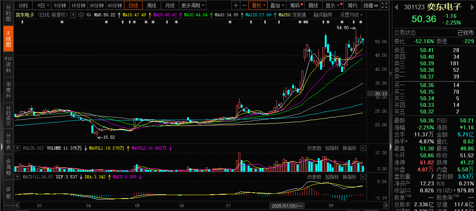This screenshot has height=211, width=476.
Task: Click the zoom in plus icon
Action: [236, 5]
